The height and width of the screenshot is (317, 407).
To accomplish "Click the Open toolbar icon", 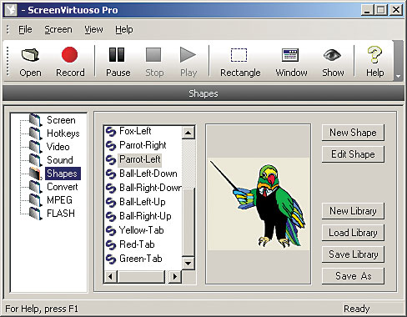I will (30, 55).
